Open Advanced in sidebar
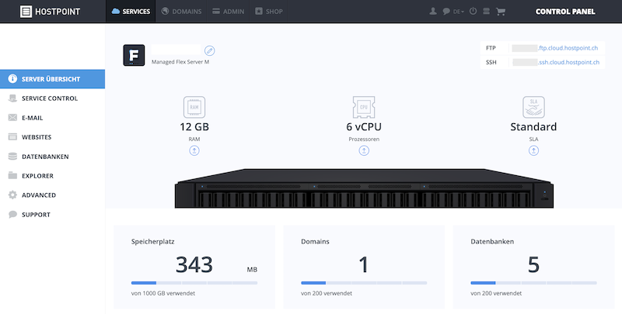This screenshot has width=622, height=314. pyautogui.click(x=52, y=195)
